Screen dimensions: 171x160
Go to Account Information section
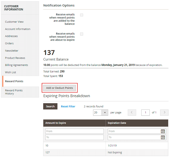pos(17,29)
